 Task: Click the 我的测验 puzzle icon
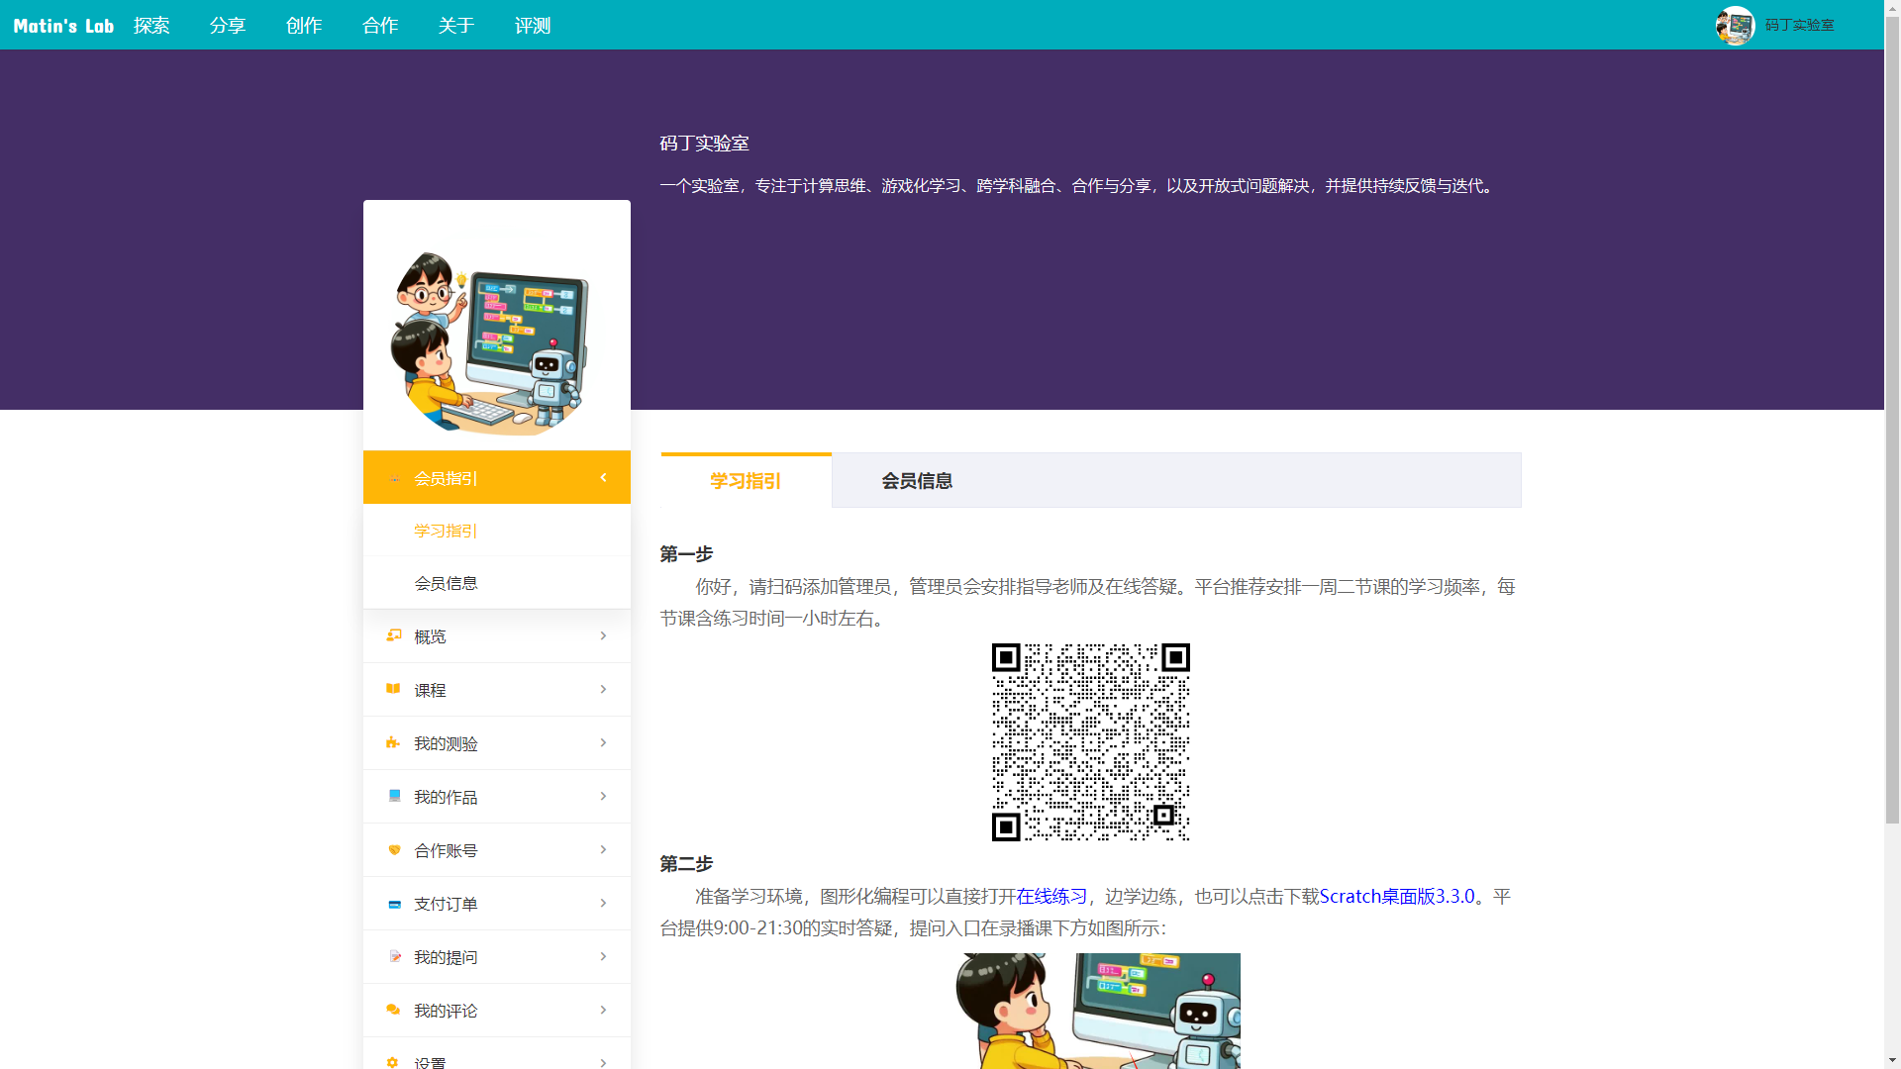coord(394,742)
